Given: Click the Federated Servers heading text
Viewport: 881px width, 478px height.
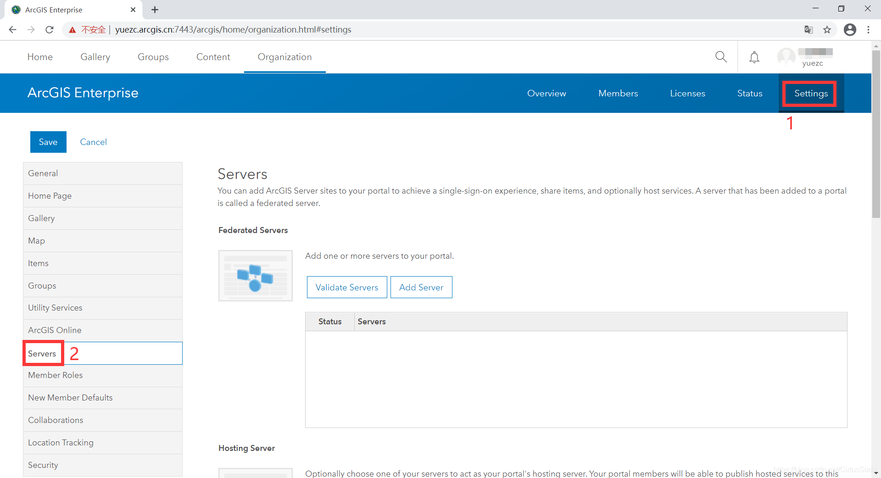Looking at the screenshot, I should (253, 230).
